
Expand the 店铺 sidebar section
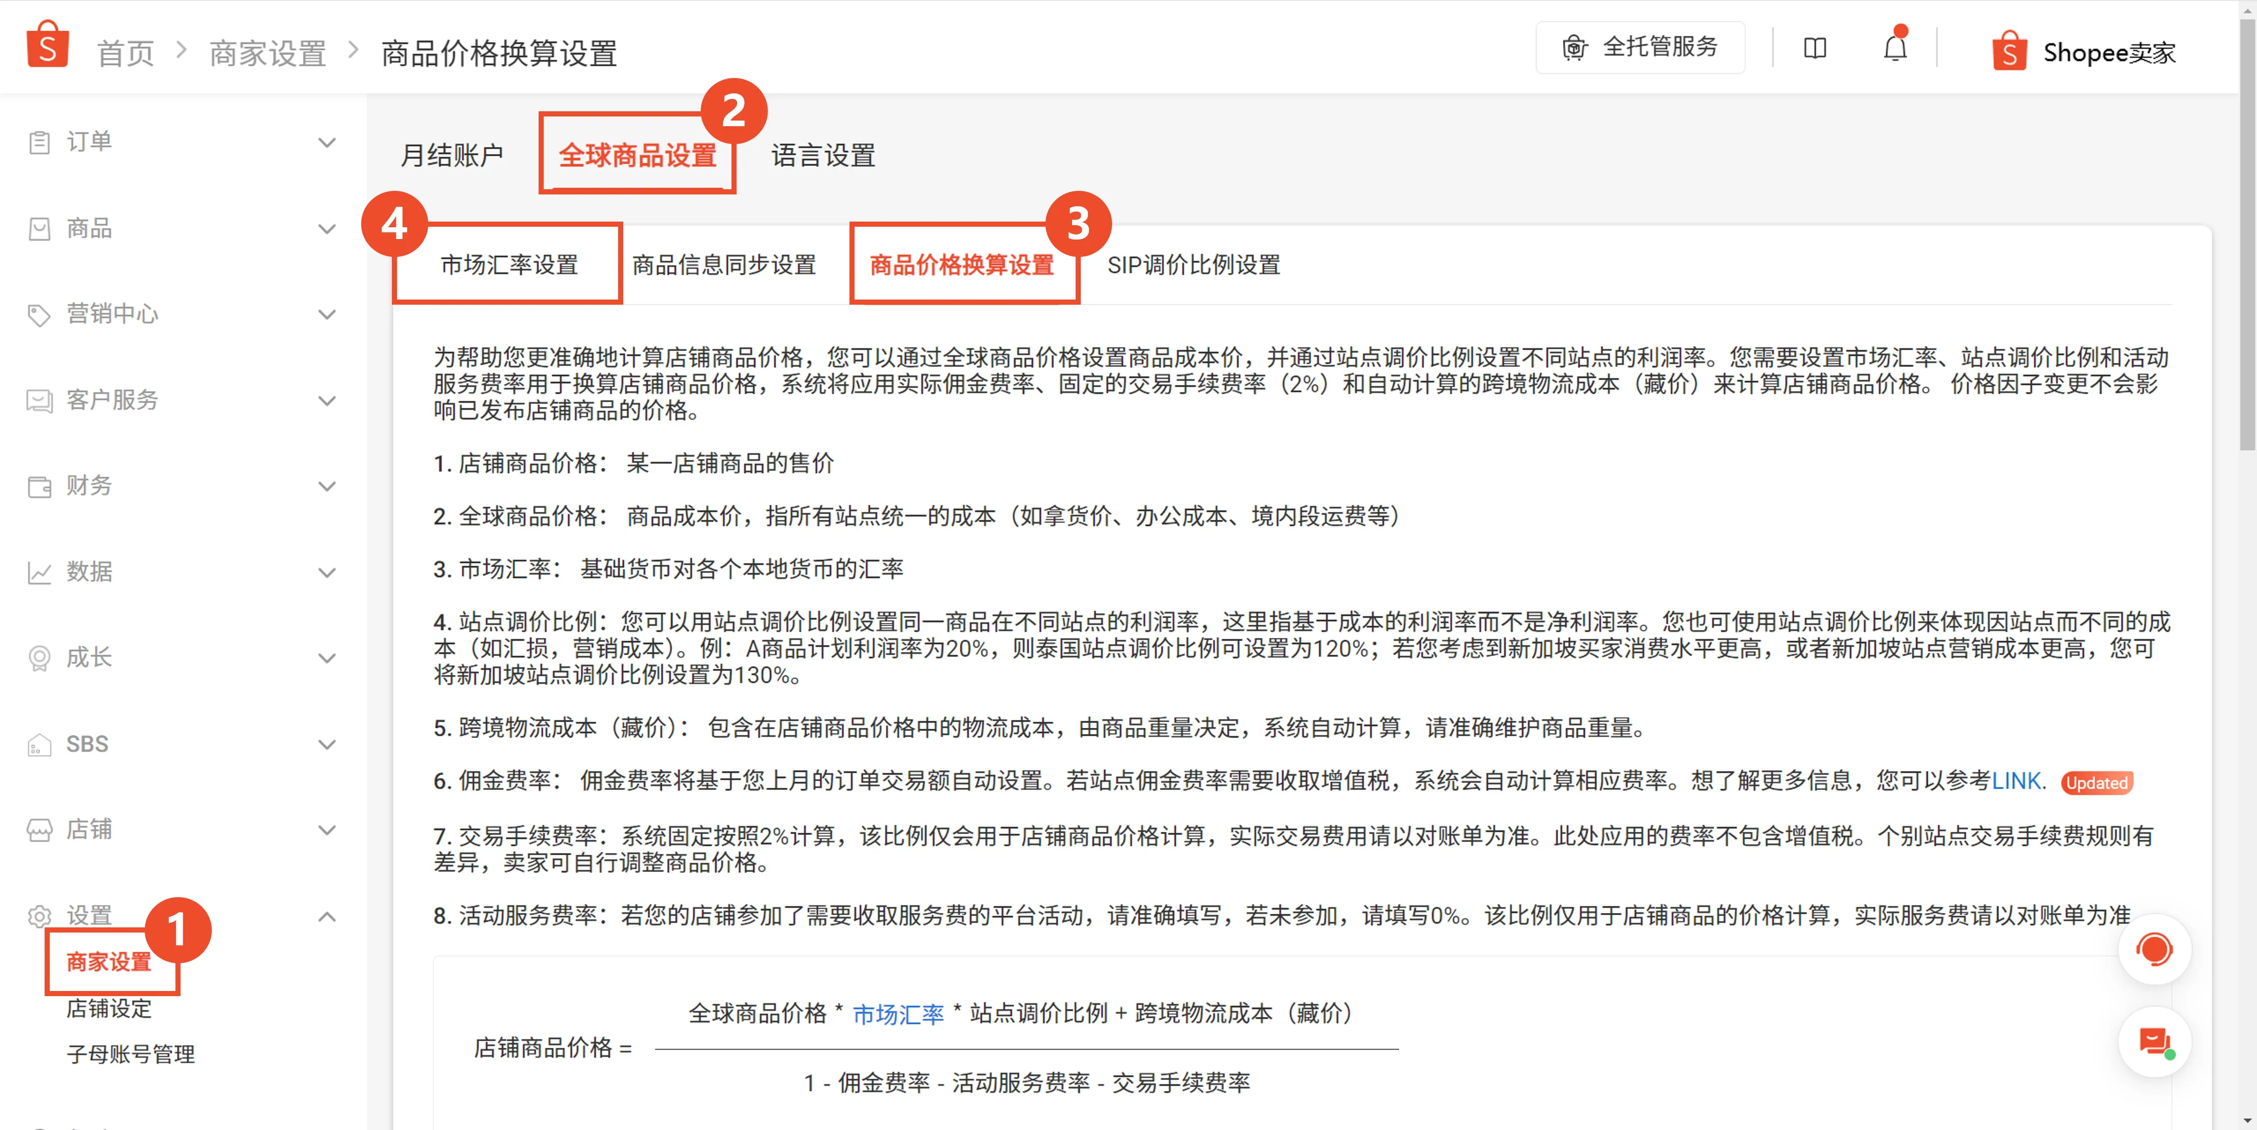327,829
